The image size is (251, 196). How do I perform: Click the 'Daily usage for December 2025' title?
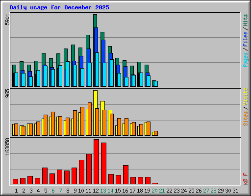coord(59,7)
